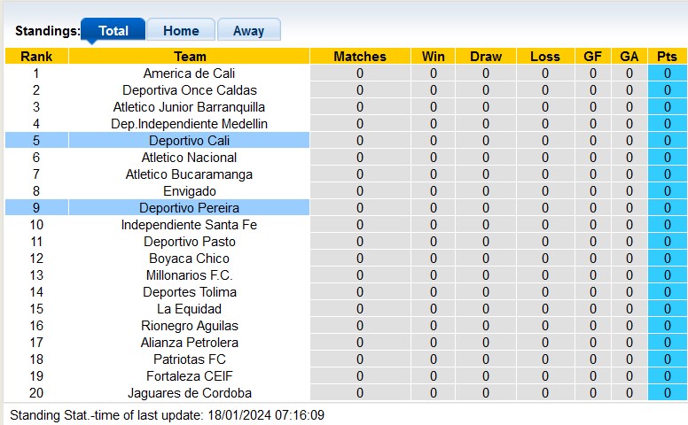Select the highlighted Deportivo Cali row
Viewport: 688px width, 425px height.
[x=190, y=141]
